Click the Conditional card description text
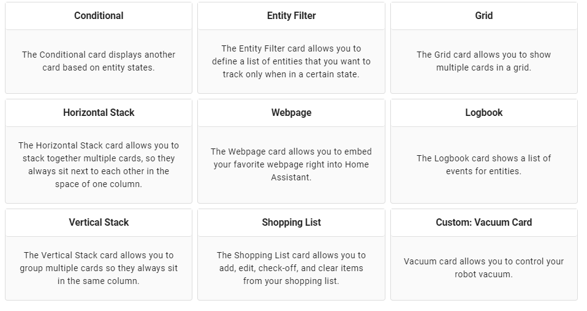The height and width of the screenshot is (311, 587). click(x=99, y=61)
